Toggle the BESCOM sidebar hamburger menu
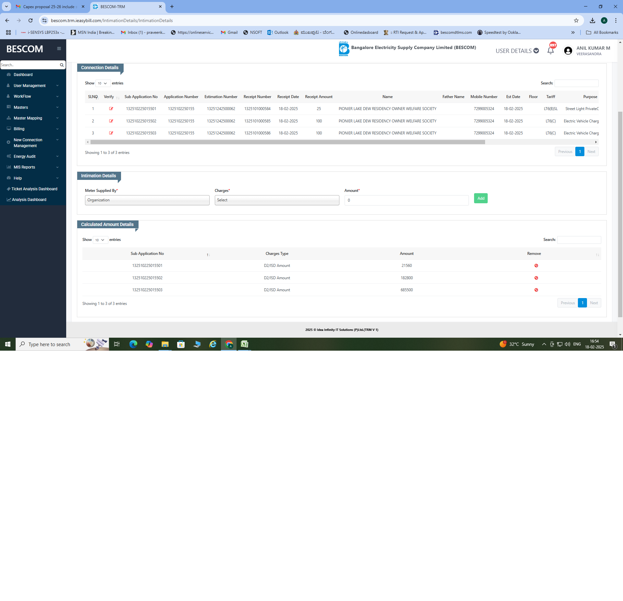 tap(59, 49)
